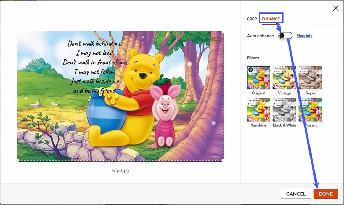Click the Done button
This screenshot has height=205, width=344.
pyautogui.click(x=326, y=194)
